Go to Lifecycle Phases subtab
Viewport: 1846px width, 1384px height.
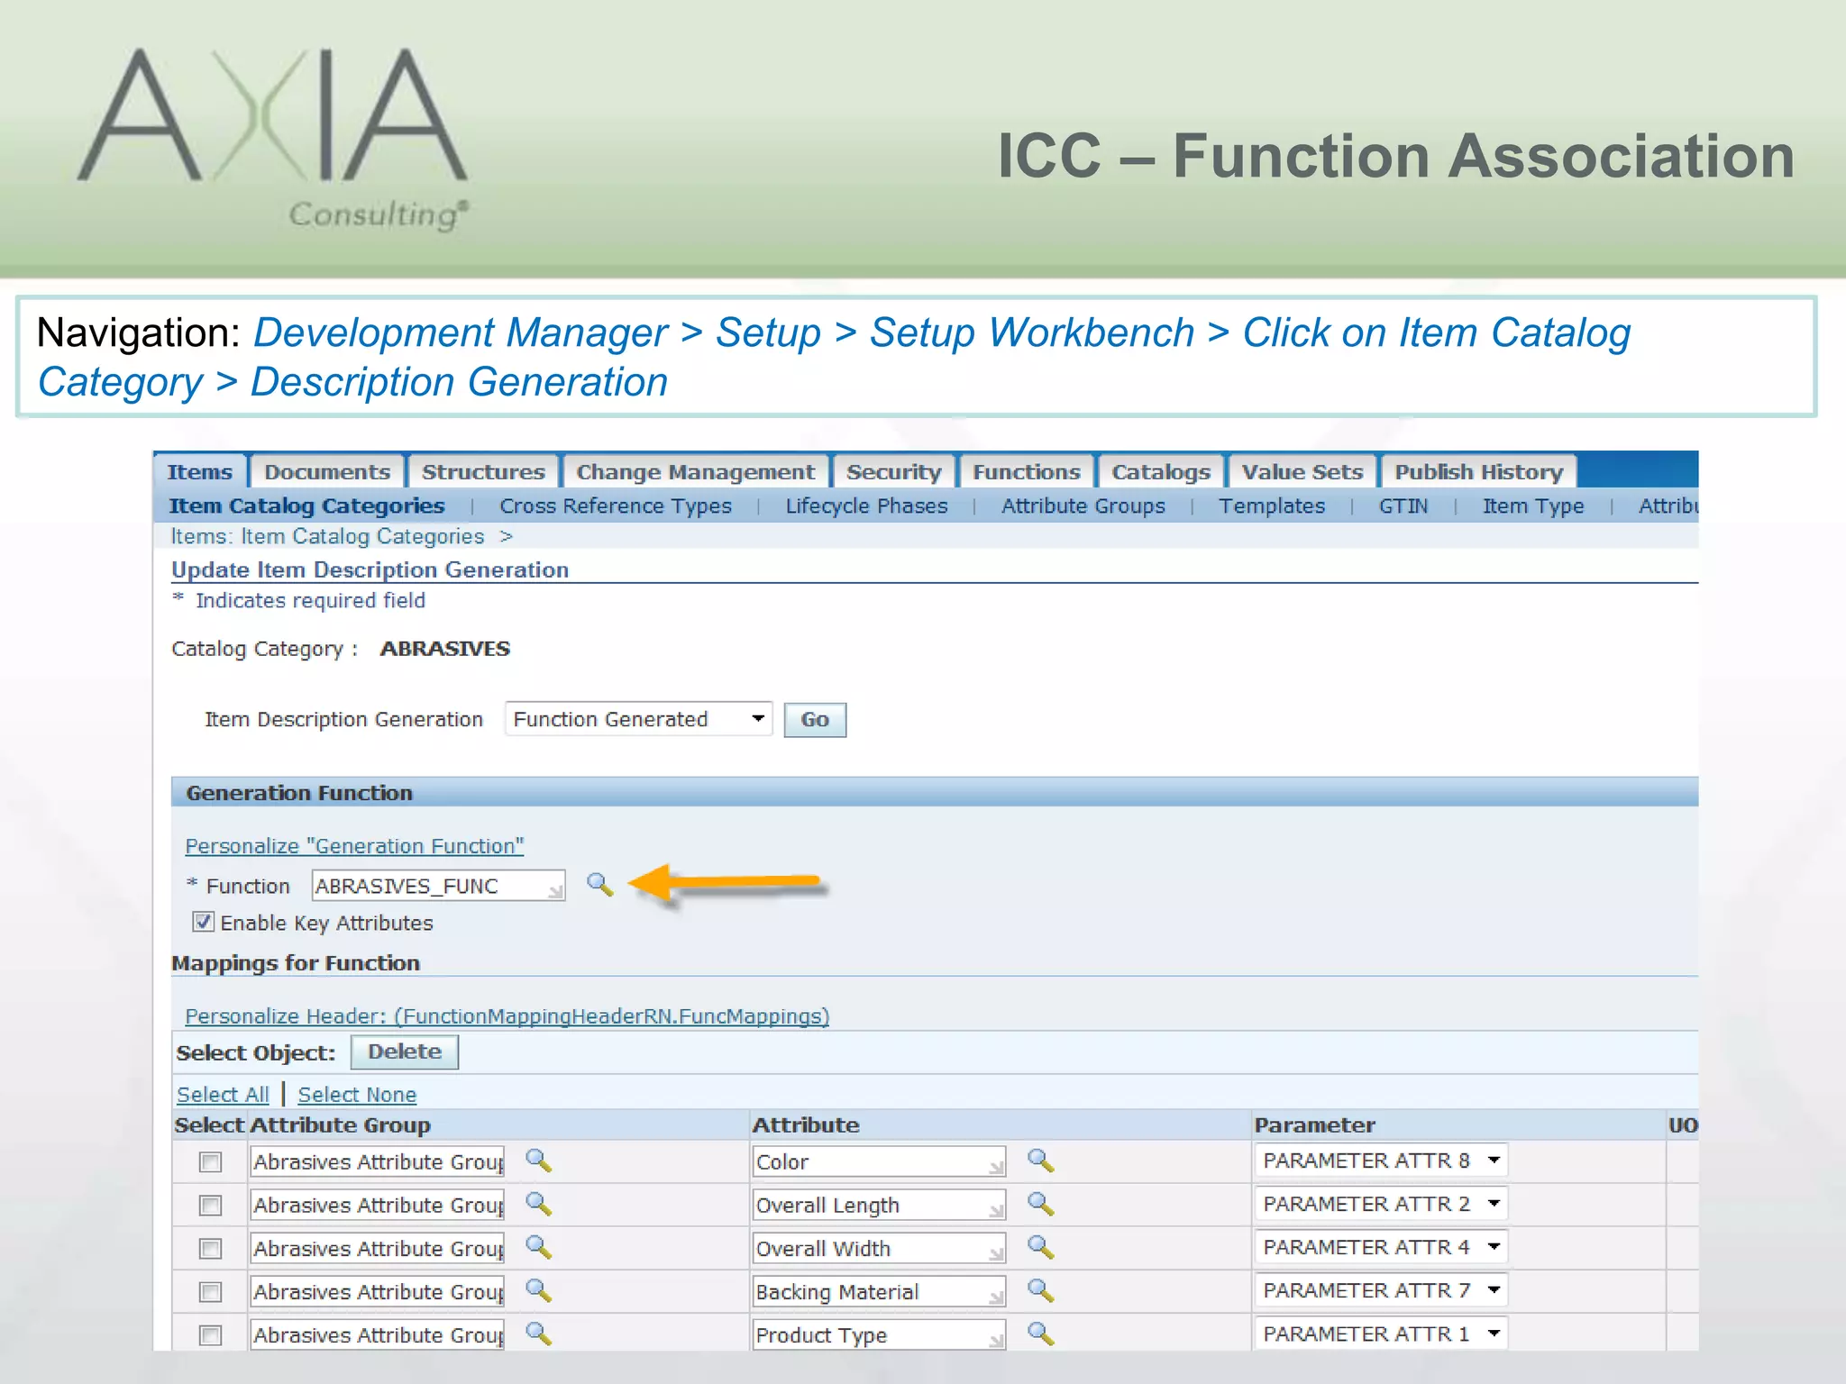866,506
